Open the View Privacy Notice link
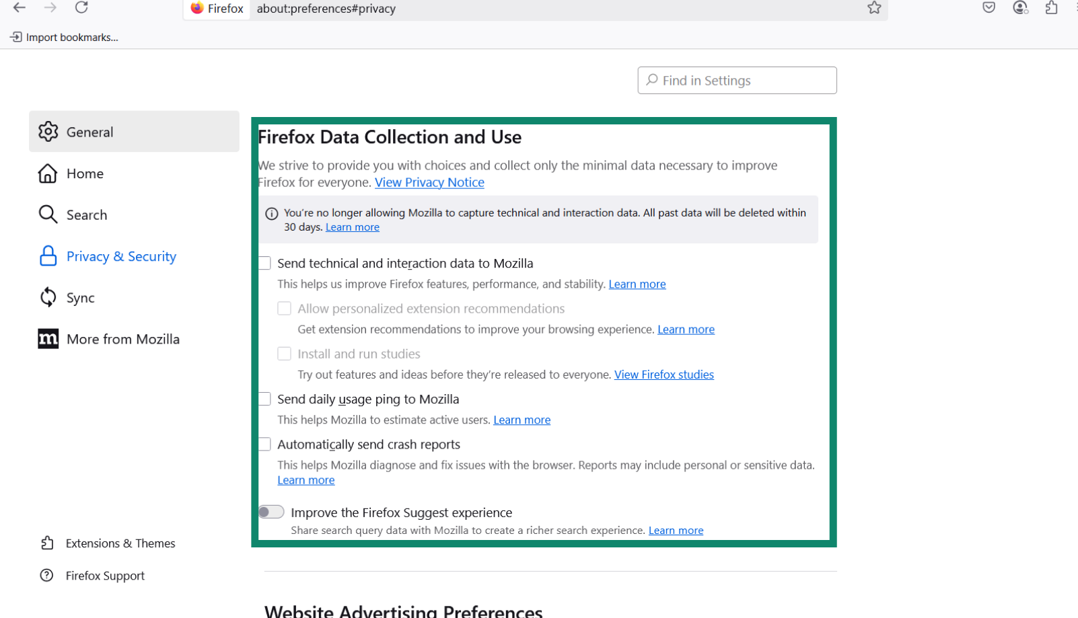Viewport: 1078px width, 618px height. point(429,182)
